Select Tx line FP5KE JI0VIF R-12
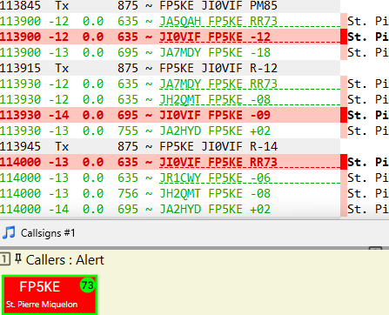The image size is (389, 315). coord(170,68)
